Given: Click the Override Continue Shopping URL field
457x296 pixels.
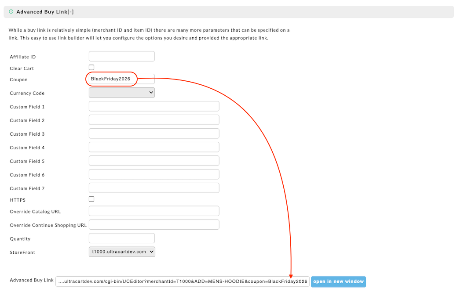Looking at the screenshot, I should (154, 225).
